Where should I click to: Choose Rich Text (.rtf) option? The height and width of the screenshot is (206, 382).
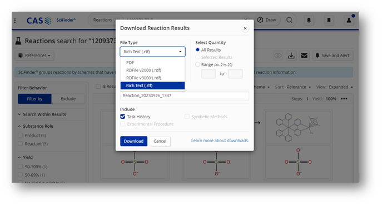tap(152, 86)
